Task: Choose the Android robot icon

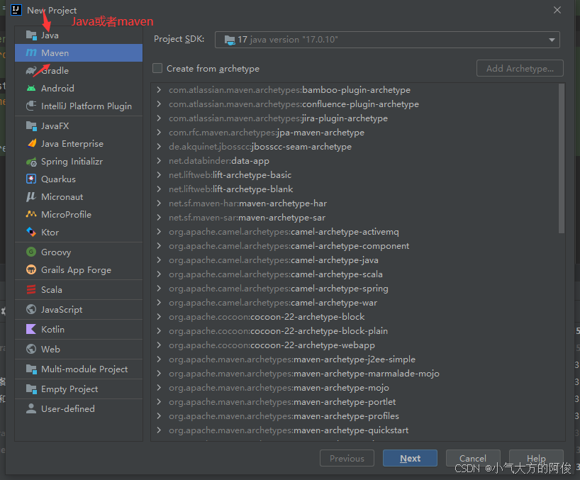Action: click(x=31, y=89)
